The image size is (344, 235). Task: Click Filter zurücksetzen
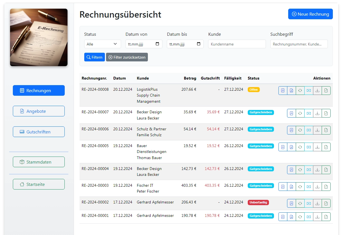[x=127, y=57]
